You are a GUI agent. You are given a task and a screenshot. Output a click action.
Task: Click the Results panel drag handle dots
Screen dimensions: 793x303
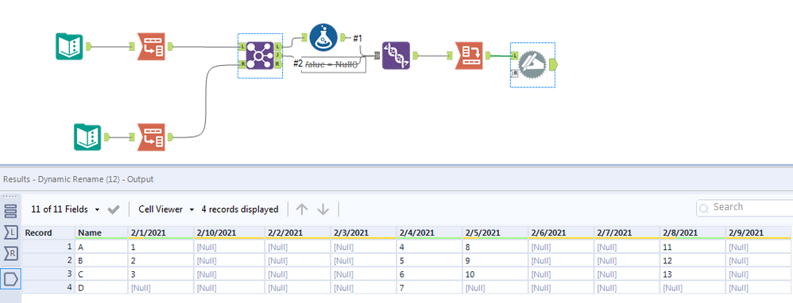10,197
